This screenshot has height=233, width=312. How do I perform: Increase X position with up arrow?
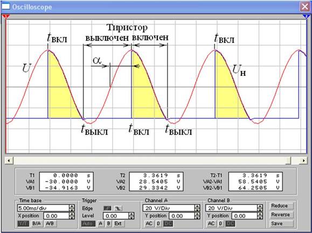click(72, 214)
